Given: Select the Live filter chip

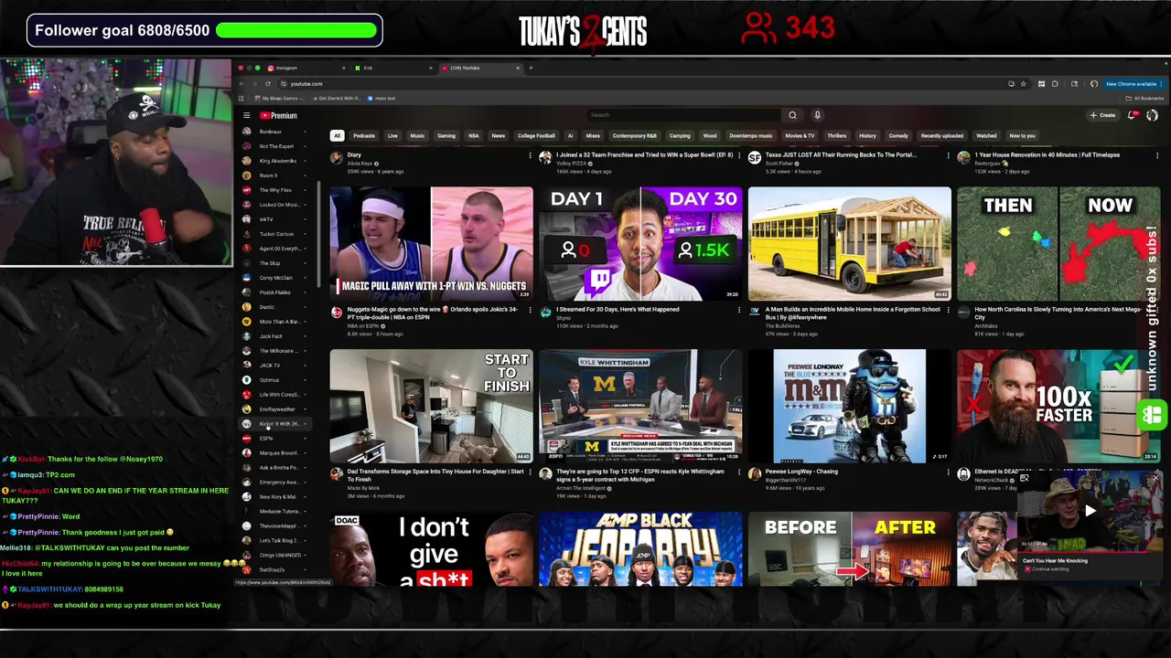Looking at the screenshot, I should click(392, 135).
